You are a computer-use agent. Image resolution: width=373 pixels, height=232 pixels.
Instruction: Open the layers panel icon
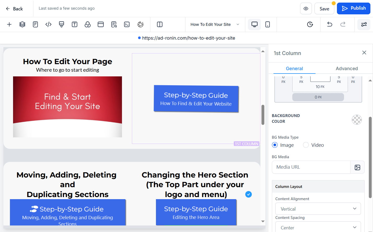point(22,25)
